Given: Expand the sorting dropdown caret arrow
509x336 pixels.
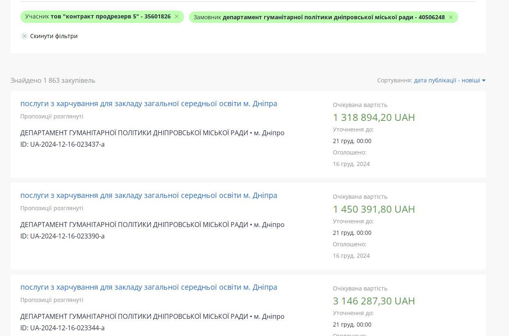Looking at the screenshot, I should pyautogui.click(x=484, y=81).
